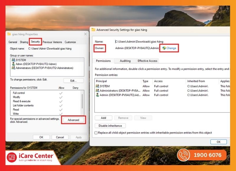Screen dimensions: 236x171
Task: Enable Replace all child object permission entries checkbox
Action: pyautogui.click(x=96, y=133)
